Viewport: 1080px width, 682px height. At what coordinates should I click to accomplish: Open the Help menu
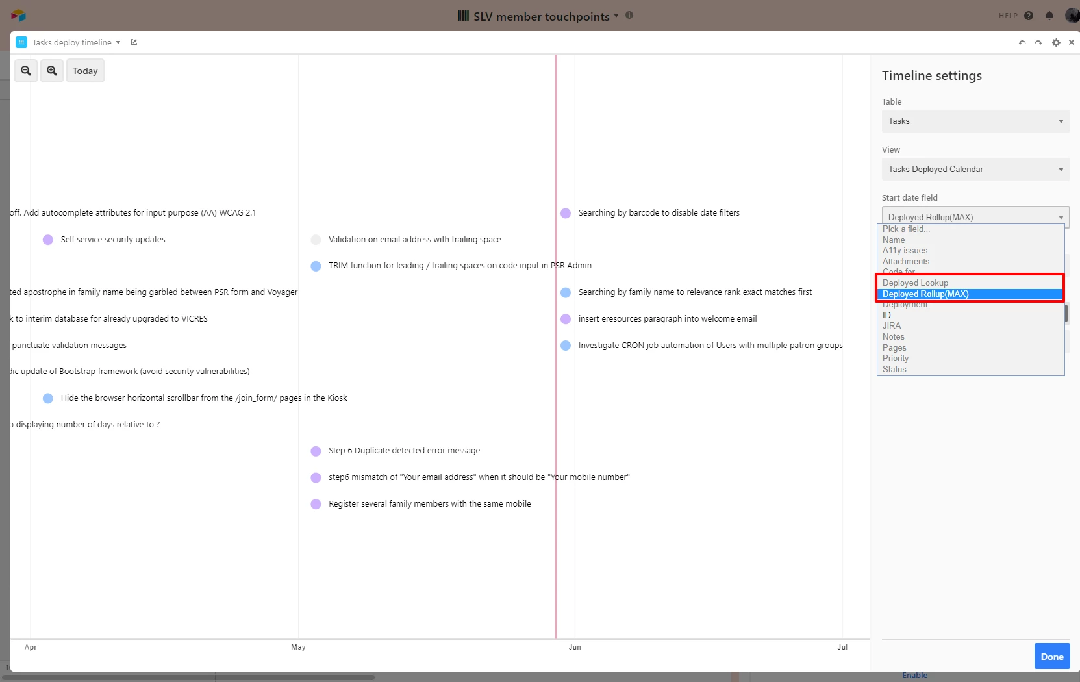pyautogui.click(x=1016, y=16)
